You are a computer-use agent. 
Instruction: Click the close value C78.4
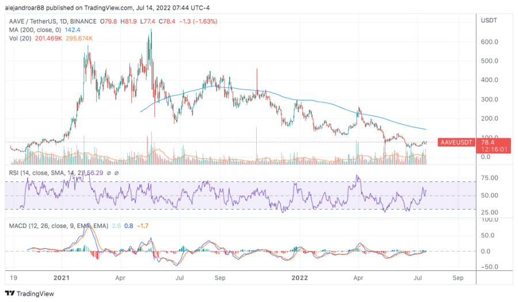point(167,21)
